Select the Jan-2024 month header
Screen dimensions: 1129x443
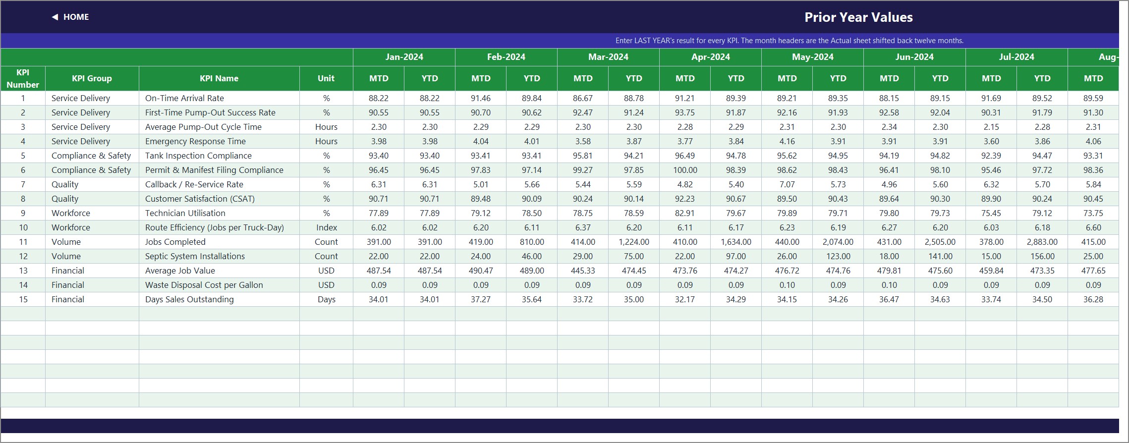404,57
